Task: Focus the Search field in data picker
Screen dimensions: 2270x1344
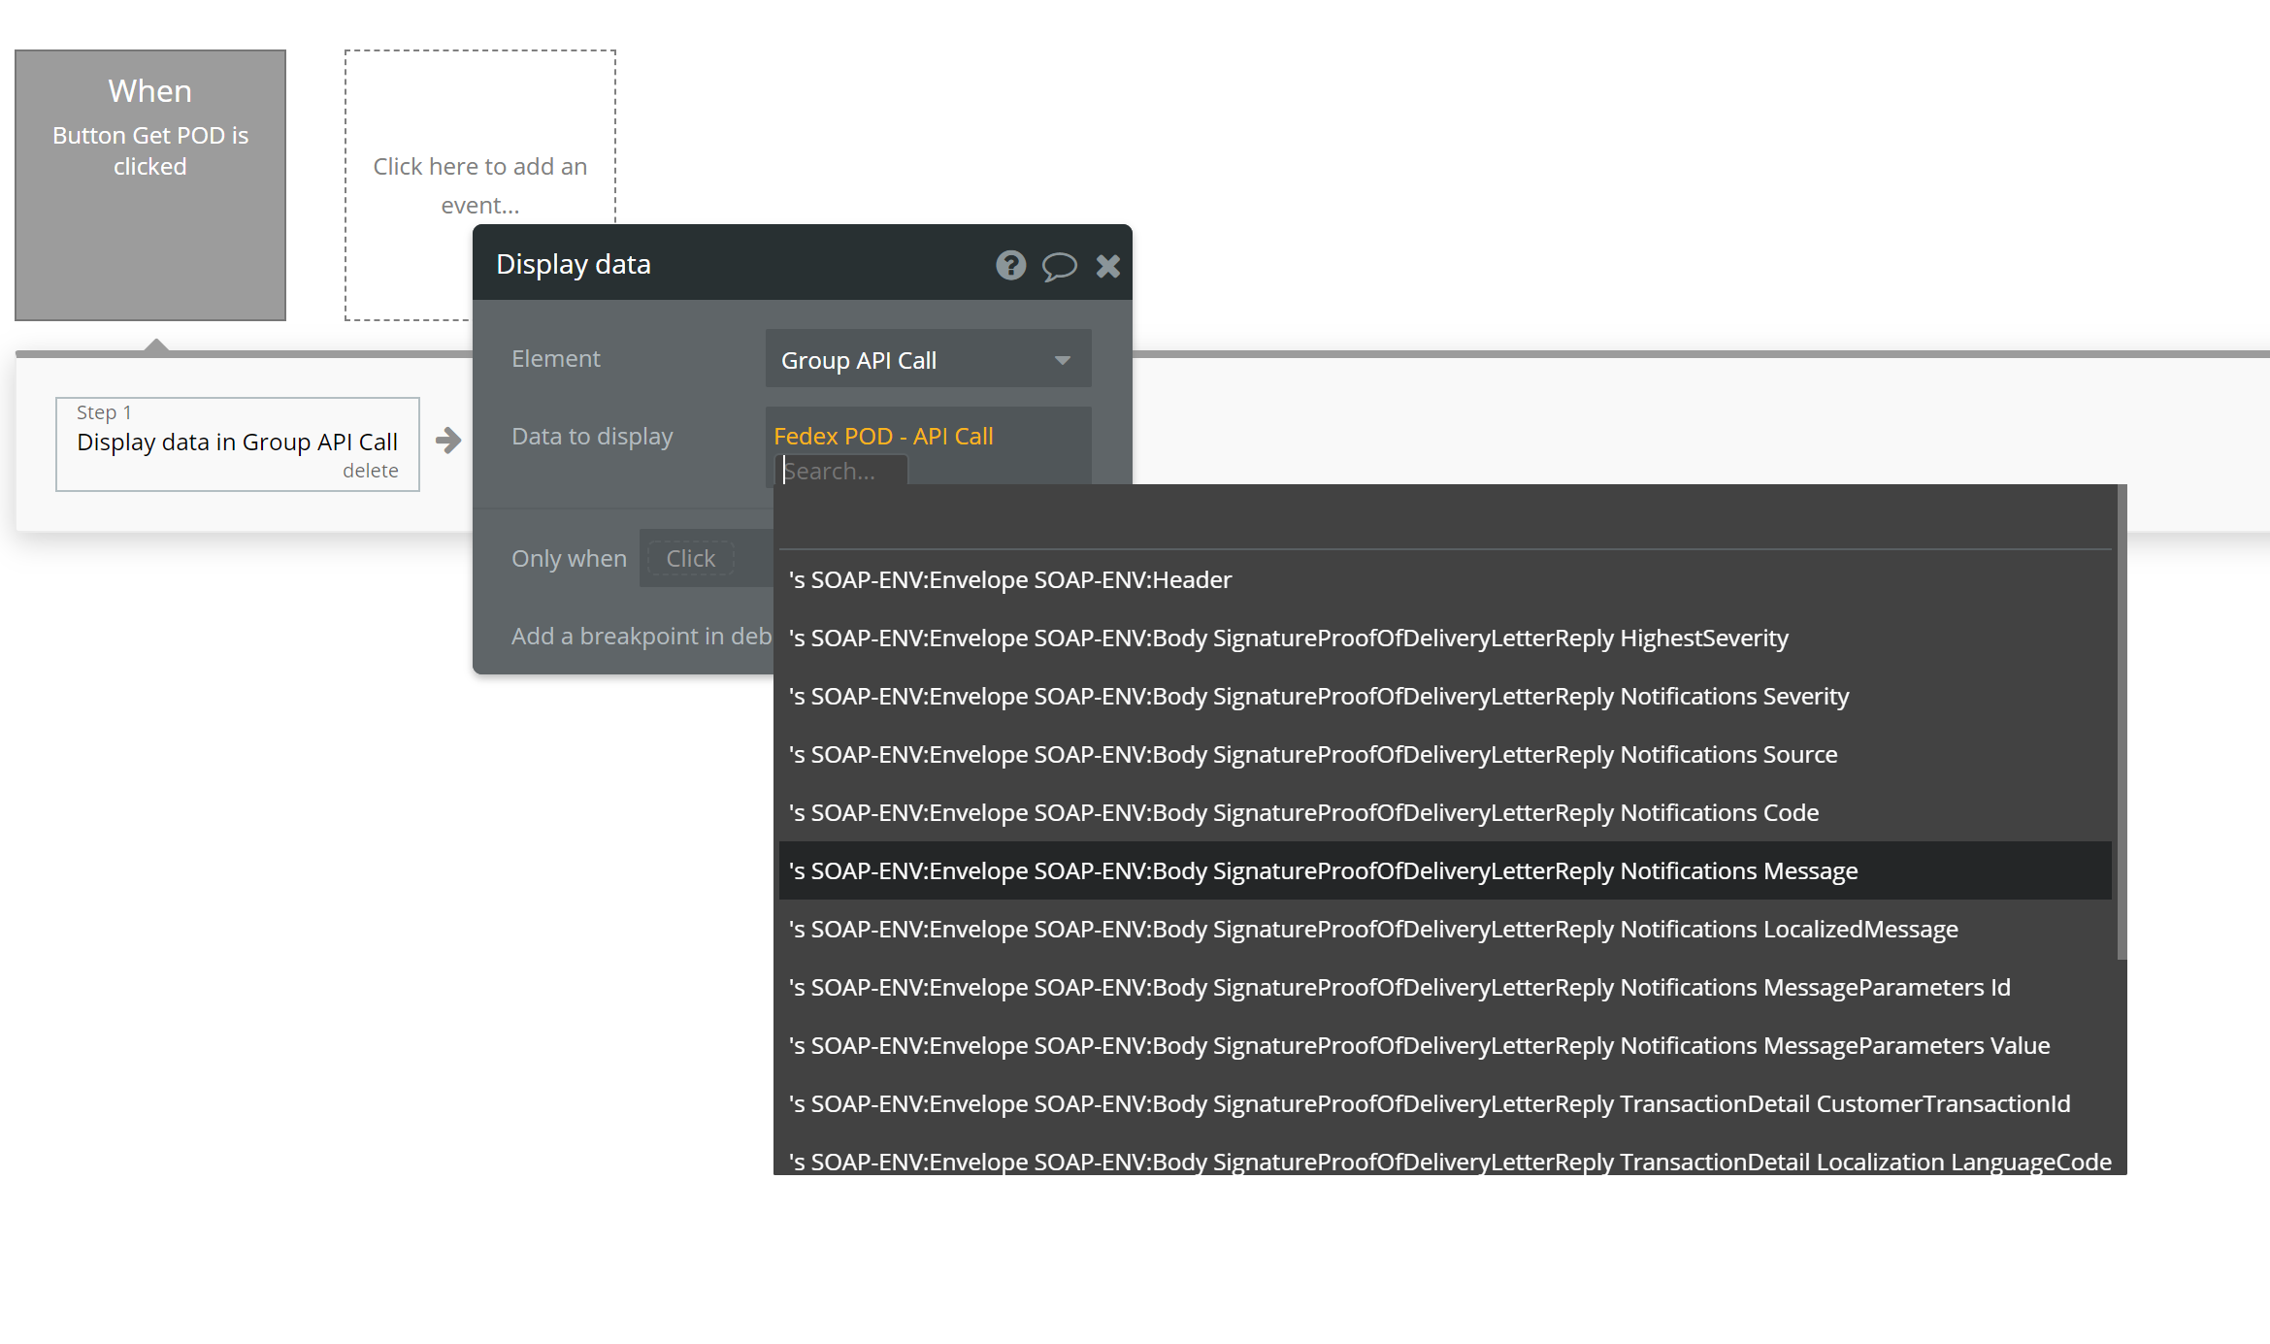Action: click(842, 472)
